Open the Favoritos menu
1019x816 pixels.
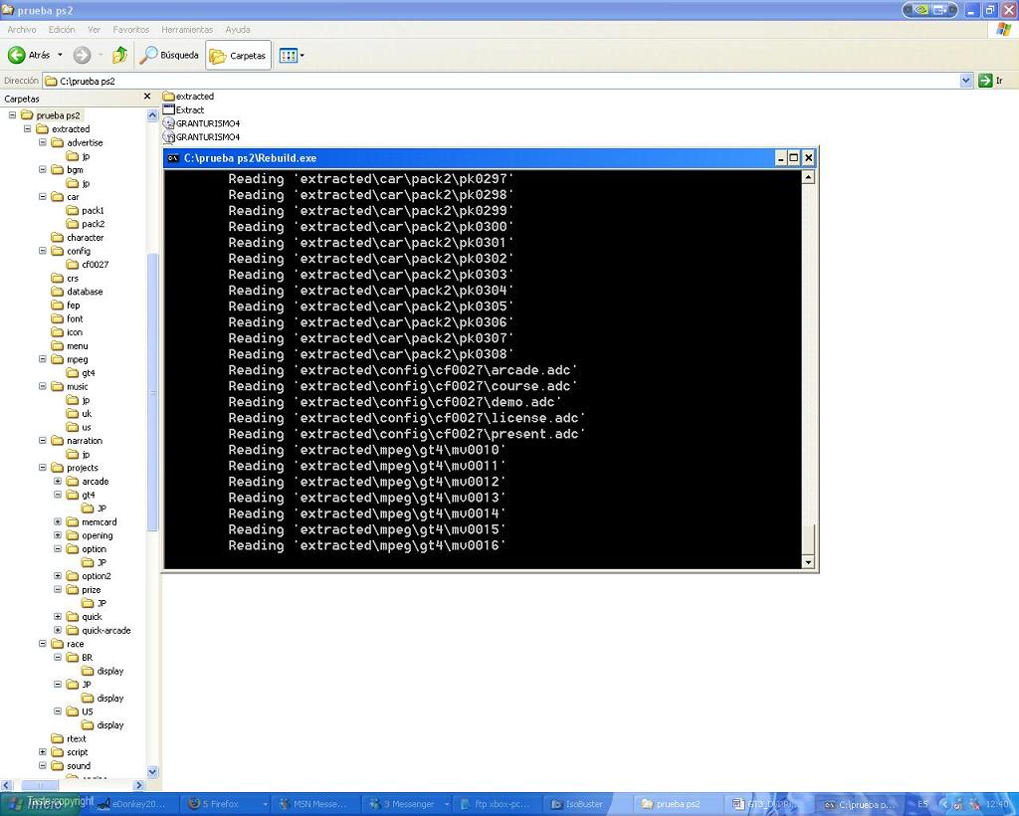pos(130,29)
